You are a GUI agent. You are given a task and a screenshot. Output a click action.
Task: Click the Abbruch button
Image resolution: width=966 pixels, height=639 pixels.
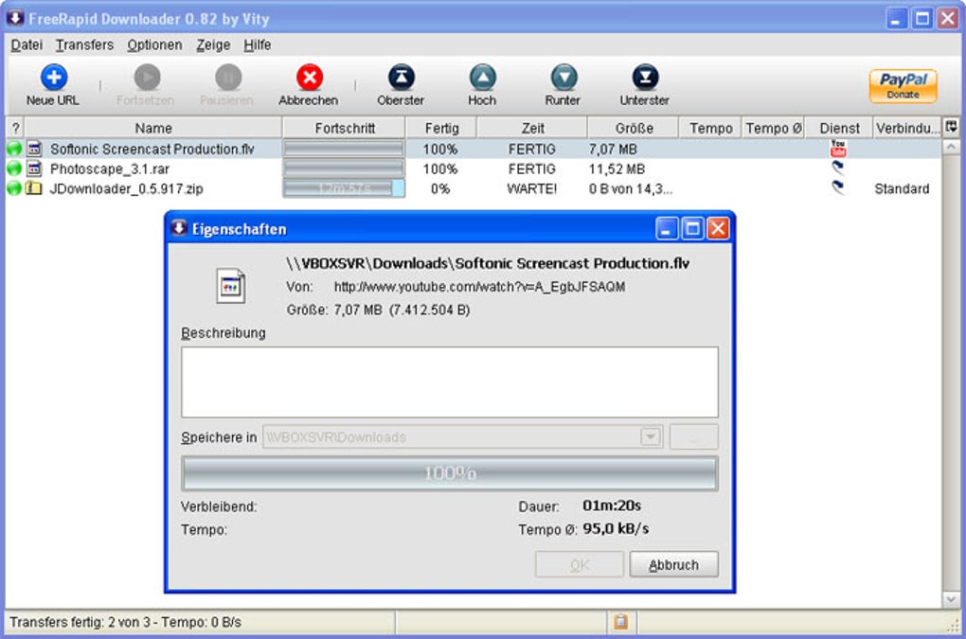click(674, 564)
